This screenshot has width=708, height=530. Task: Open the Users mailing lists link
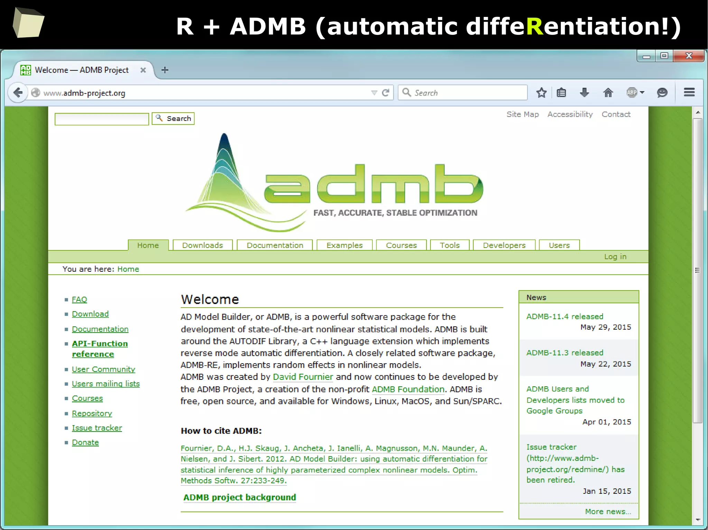coord(105,384)
